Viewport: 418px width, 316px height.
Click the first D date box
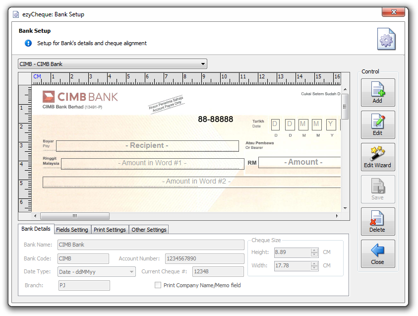(275, 125)
